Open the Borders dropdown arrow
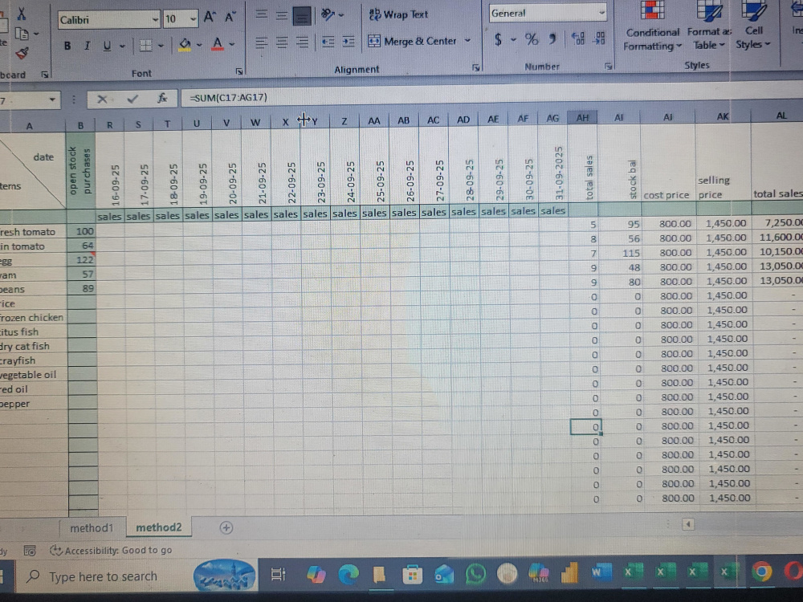803x602 pixels. click(x=161, y=46)
